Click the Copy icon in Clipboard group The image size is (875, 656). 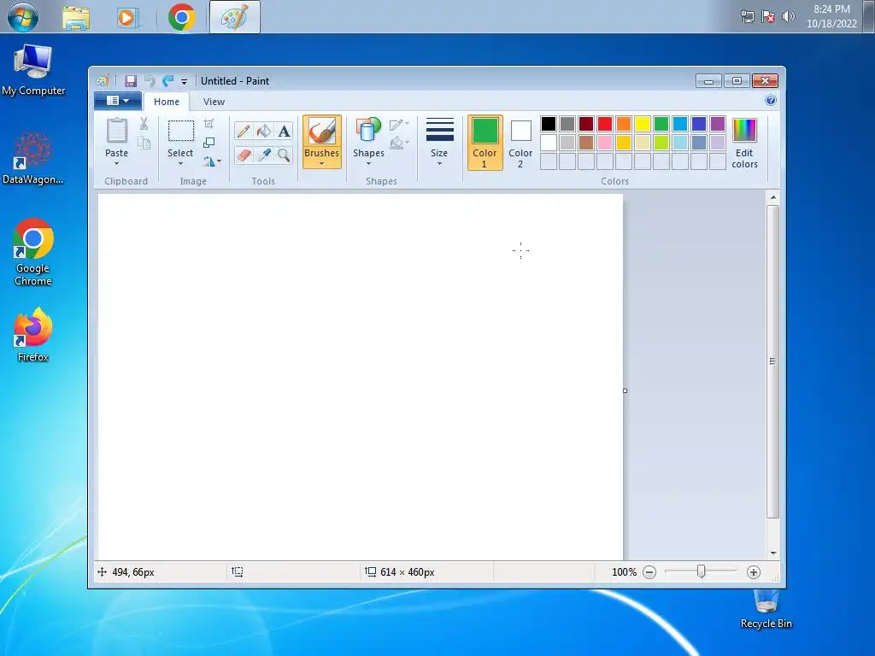point(144,143)
